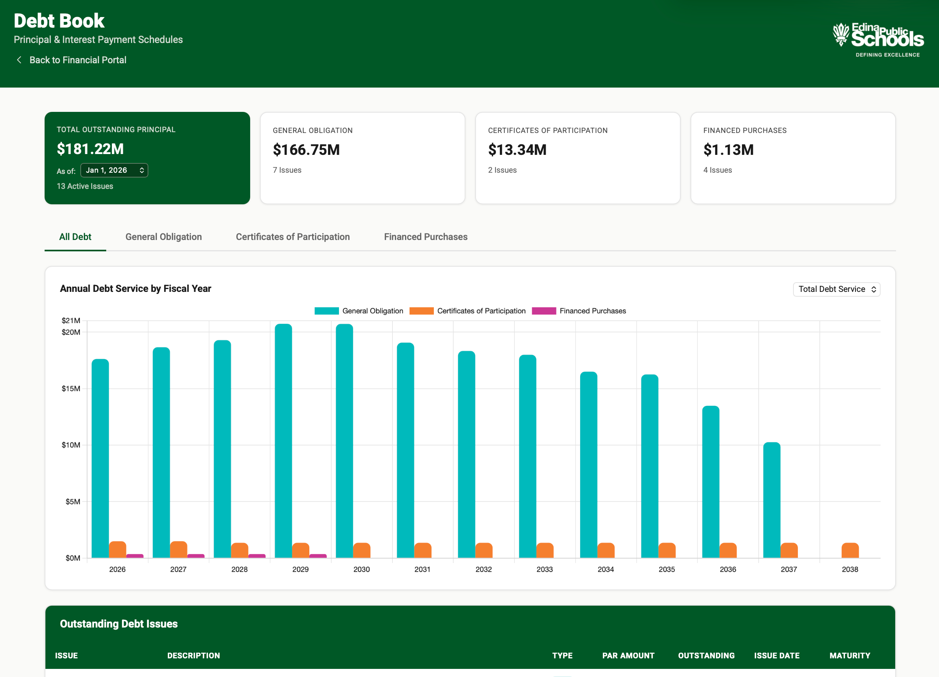Click the Outstanding column header
The image size is (939, 677).
point(706,656)
